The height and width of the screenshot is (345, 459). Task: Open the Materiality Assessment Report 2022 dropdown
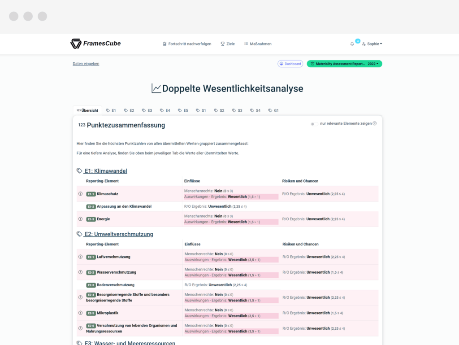tap(344, 64)
